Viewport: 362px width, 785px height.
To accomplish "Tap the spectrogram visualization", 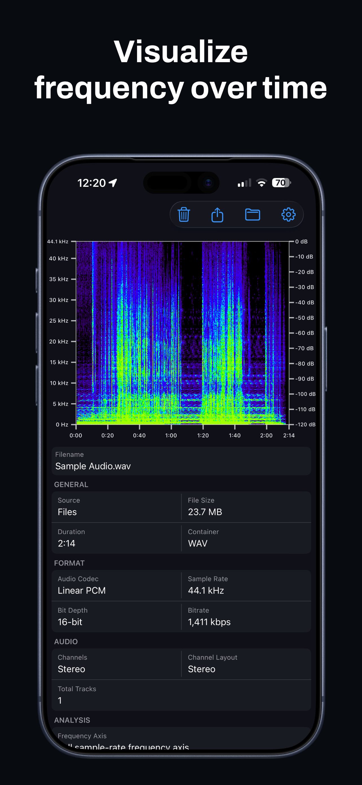I will 182,333.
